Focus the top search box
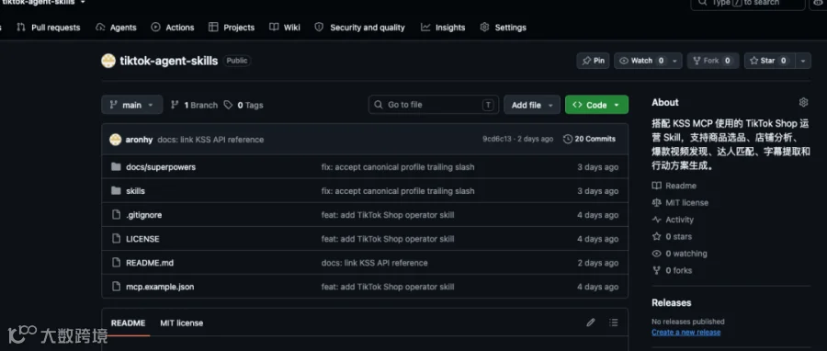827x351 pixels. [748, 3]
